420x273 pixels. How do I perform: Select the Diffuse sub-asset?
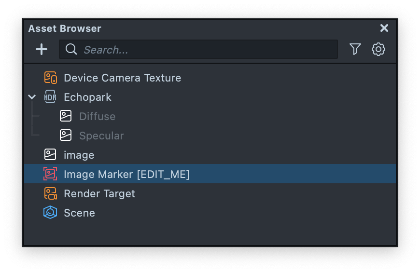(x=97, y=116)
